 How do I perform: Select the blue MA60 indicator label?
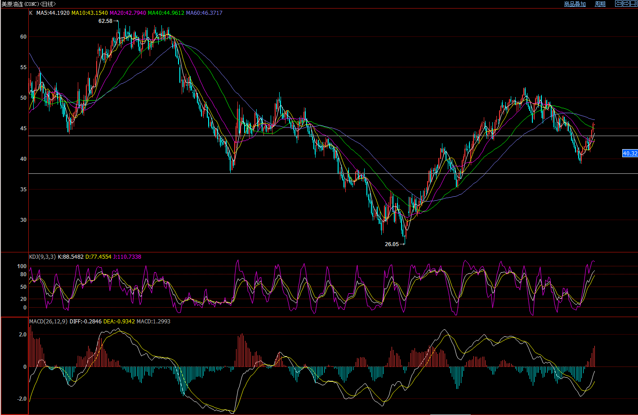pos(204,13)
